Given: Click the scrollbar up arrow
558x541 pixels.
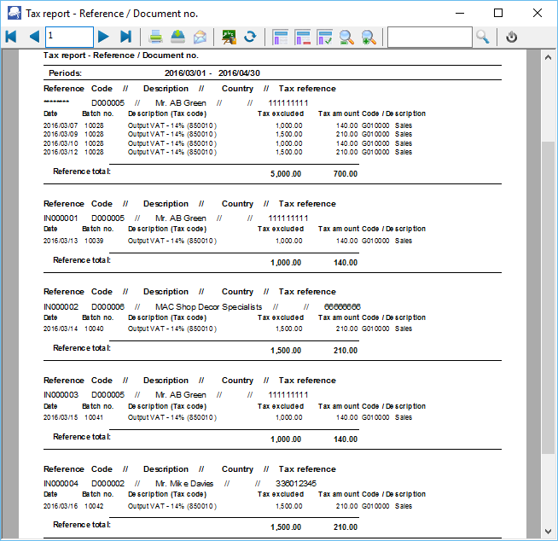Looking at the screenshot, I should click(x=549, y=58).
